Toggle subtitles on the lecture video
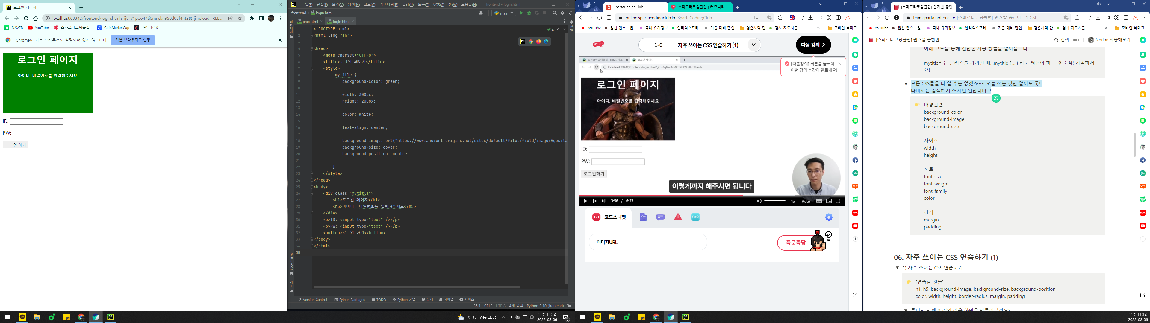This screenshot has width=1150, height=323. [819, 201]
